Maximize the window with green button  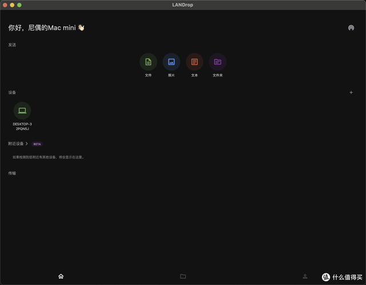(19, 5)
